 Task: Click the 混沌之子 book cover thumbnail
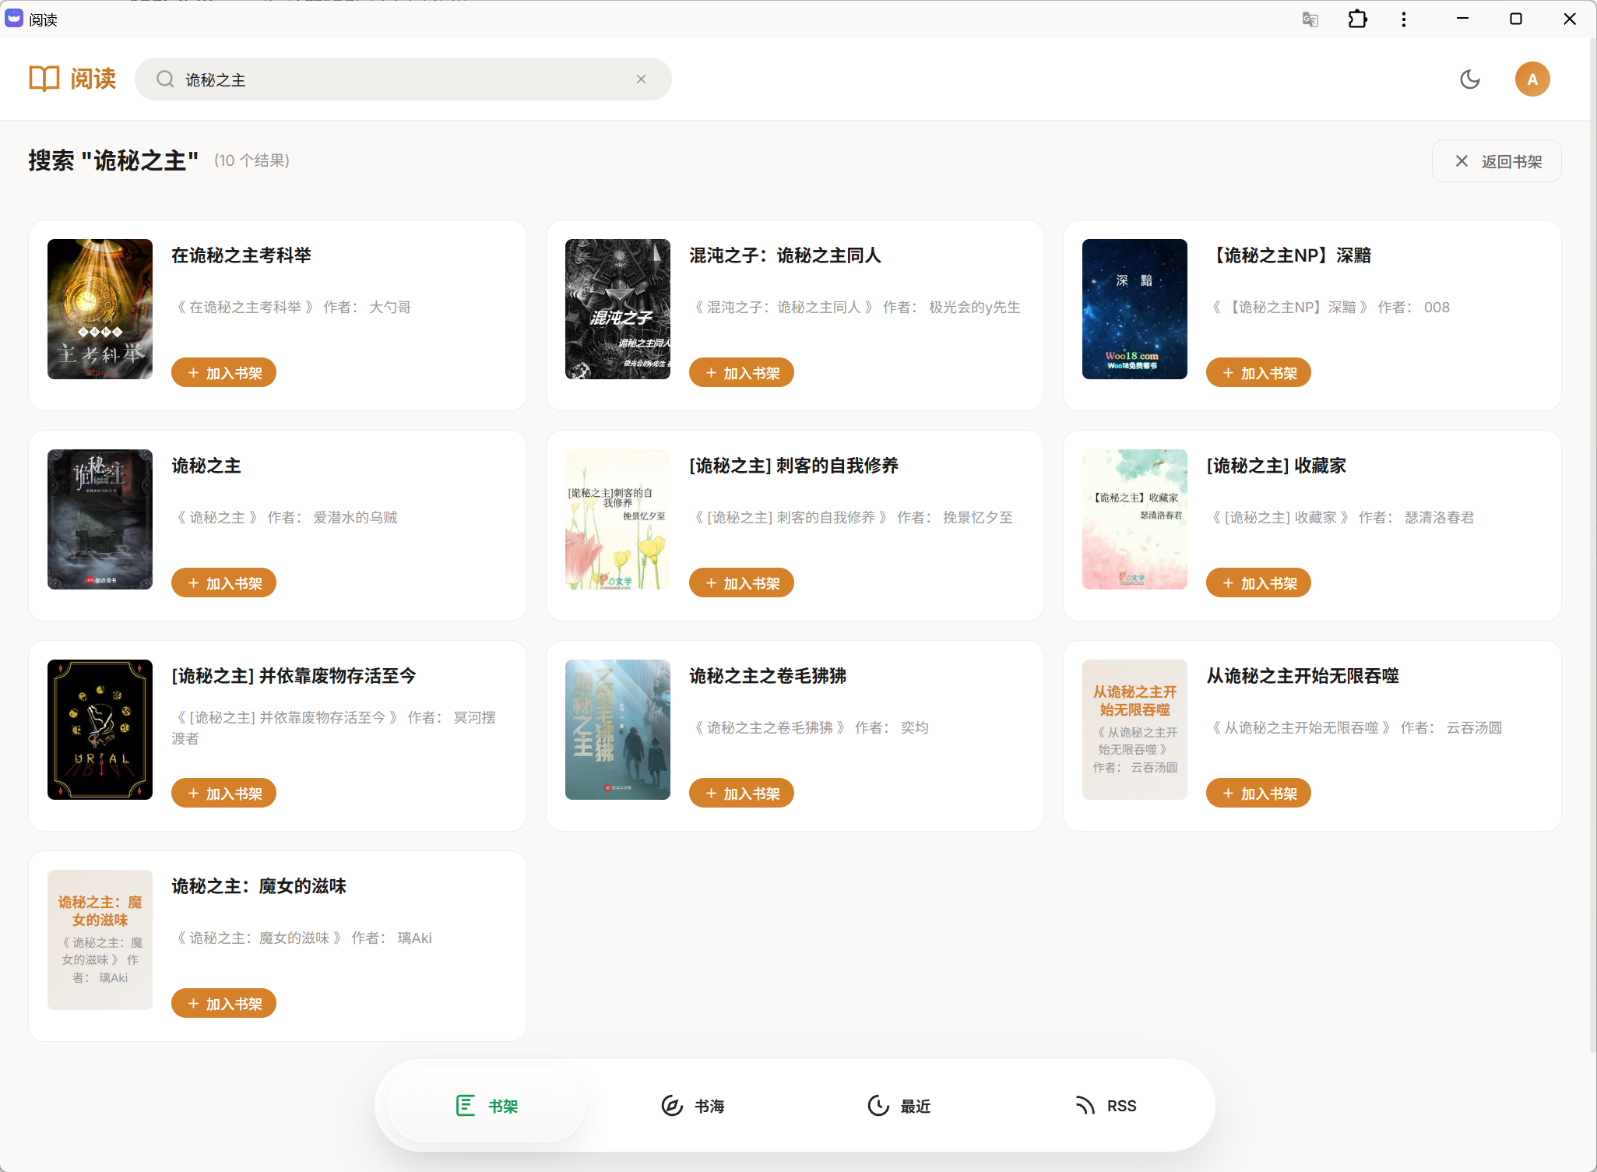click(x=617, y=309)
